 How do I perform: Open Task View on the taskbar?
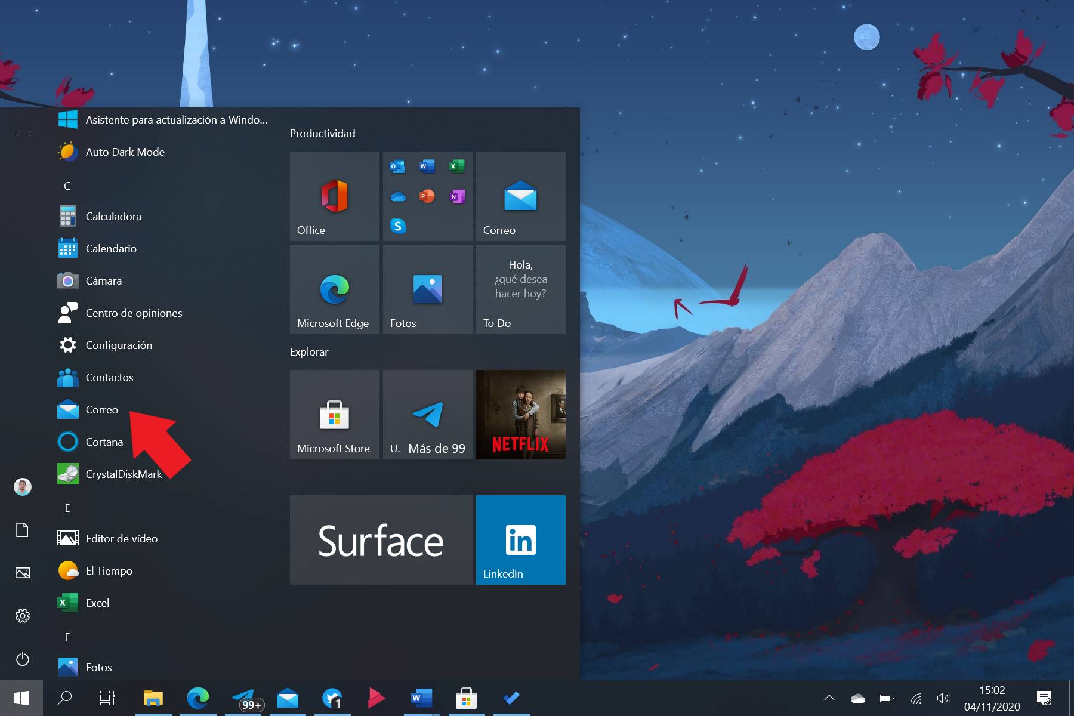[x=109, y=698]
